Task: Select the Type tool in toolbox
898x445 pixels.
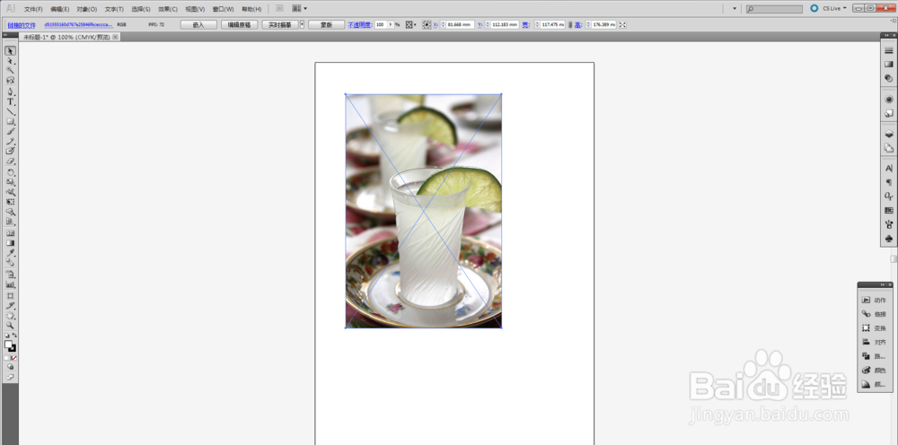Action: click(10, 101)
